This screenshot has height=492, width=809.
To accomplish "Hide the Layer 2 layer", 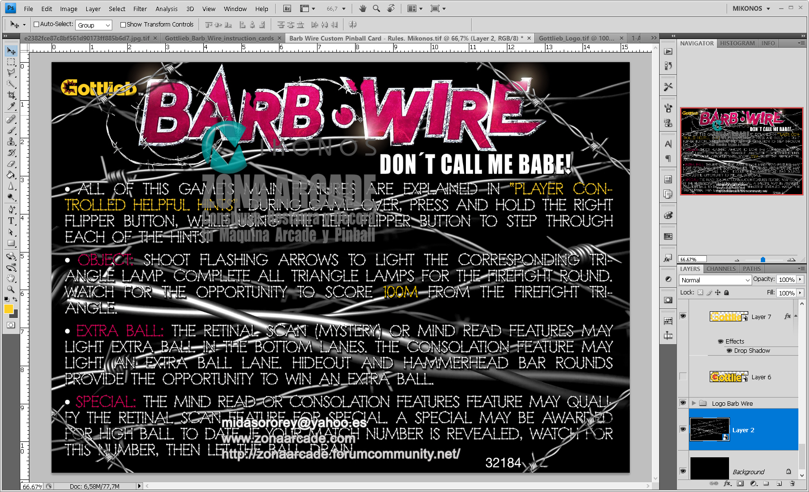I will [683, 429].
